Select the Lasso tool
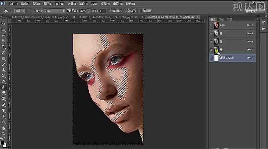Screen dimensions: 268x149 3,35
